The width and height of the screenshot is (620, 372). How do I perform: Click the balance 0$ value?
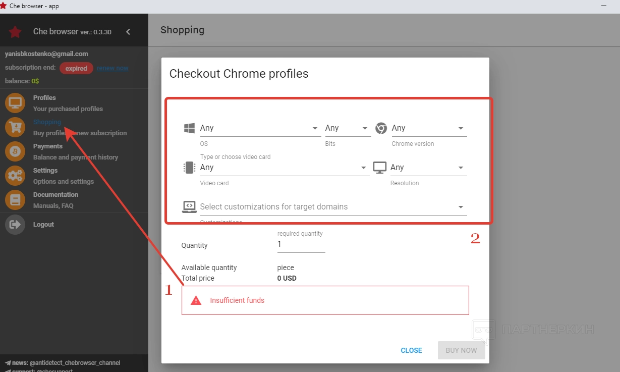click(35, 81)
